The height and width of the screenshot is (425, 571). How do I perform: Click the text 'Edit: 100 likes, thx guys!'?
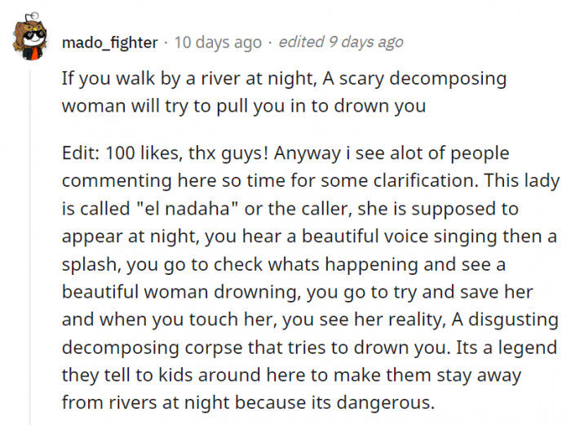click(x=165, y=153)
